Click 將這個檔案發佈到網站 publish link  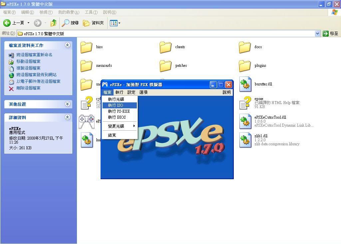pos(36,75)
